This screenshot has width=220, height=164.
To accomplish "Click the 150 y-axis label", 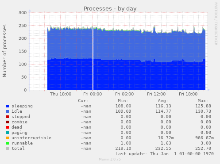I will (23, 51).
